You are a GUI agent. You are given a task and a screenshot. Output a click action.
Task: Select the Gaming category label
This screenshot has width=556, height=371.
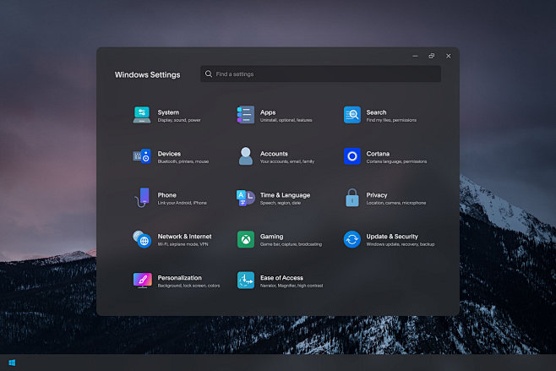[x=271, y=237]
